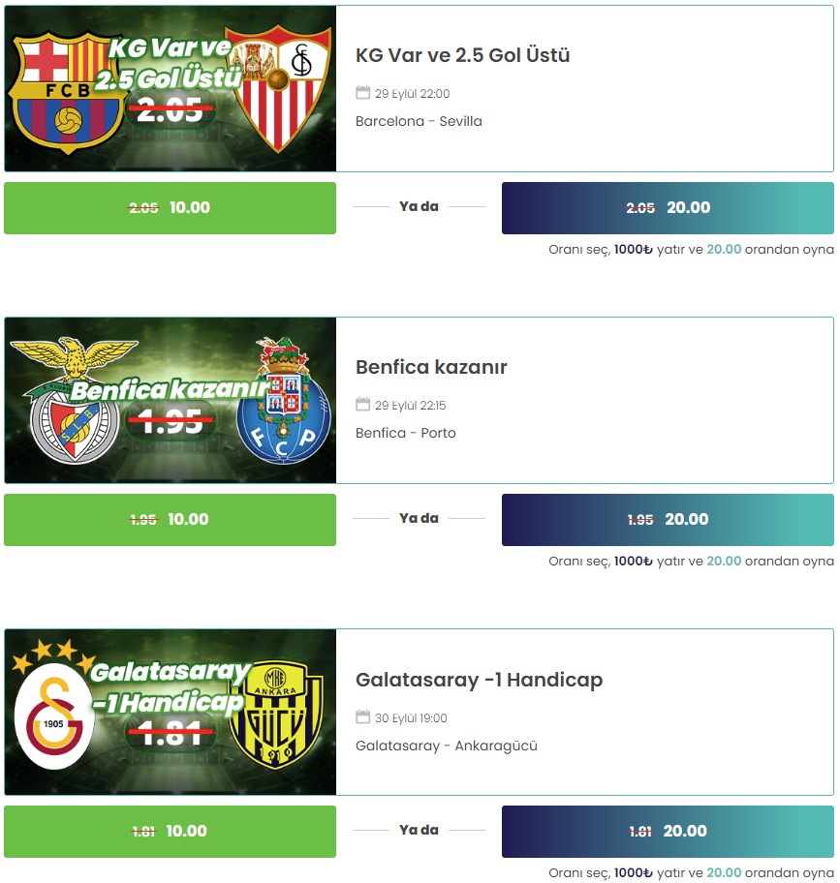Pick green 10.00 odds for Galatasaray -1 Handicap

[171, 831]
